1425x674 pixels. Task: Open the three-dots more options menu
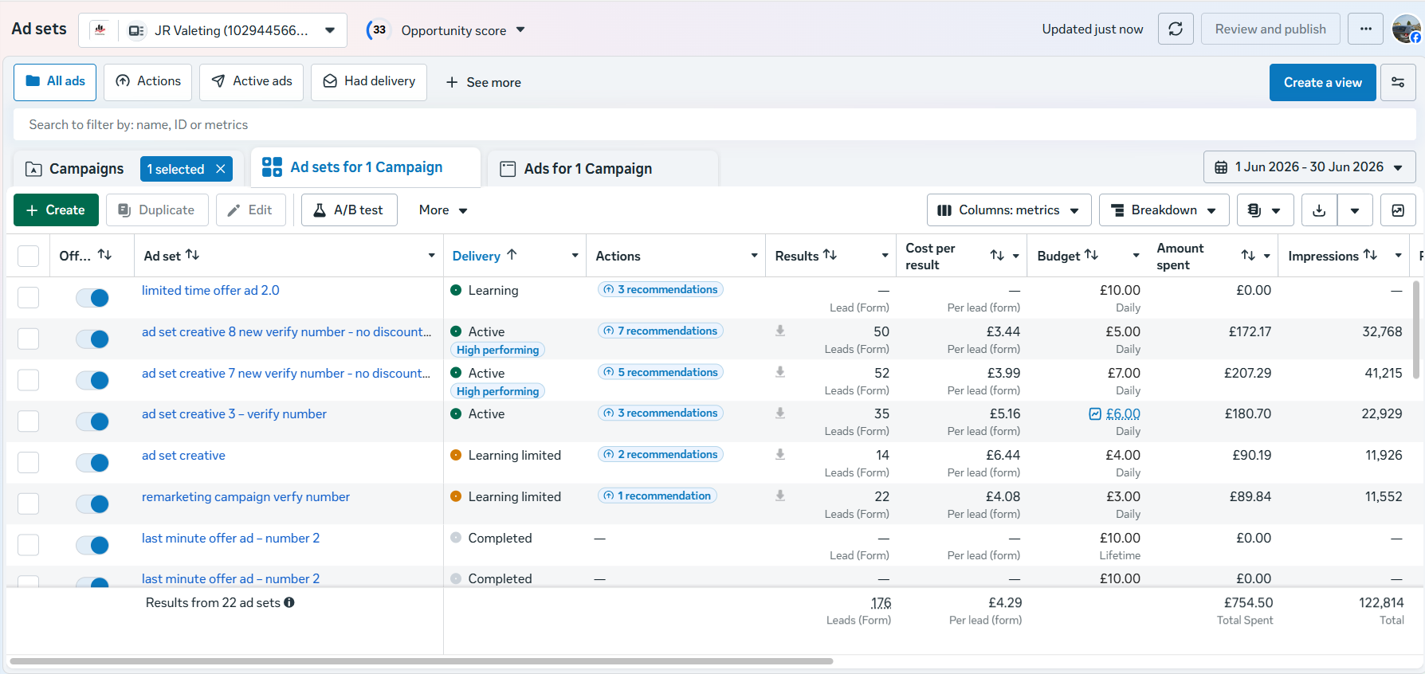(1366, 29)
